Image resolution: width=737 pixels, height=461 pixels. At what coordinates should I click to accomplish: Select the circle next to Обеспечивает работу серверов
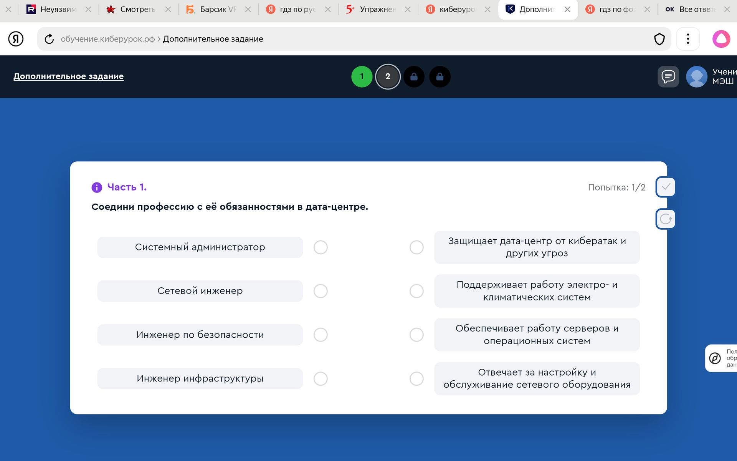pyautogui.click(x=416, y=335)
